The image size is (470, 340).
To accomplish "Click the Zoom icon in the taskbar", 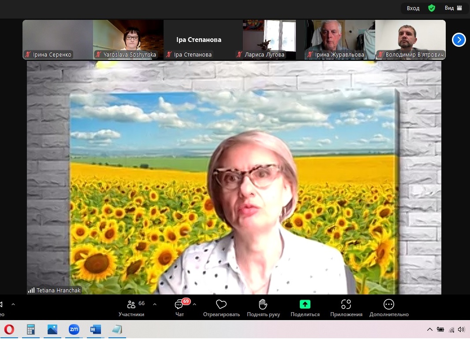I will pos(74,329).
